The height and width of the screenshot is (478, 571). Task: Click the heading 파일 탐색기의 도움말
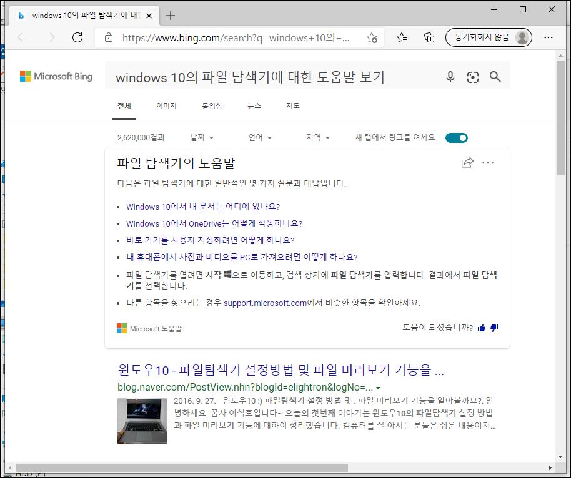point(176,163)
